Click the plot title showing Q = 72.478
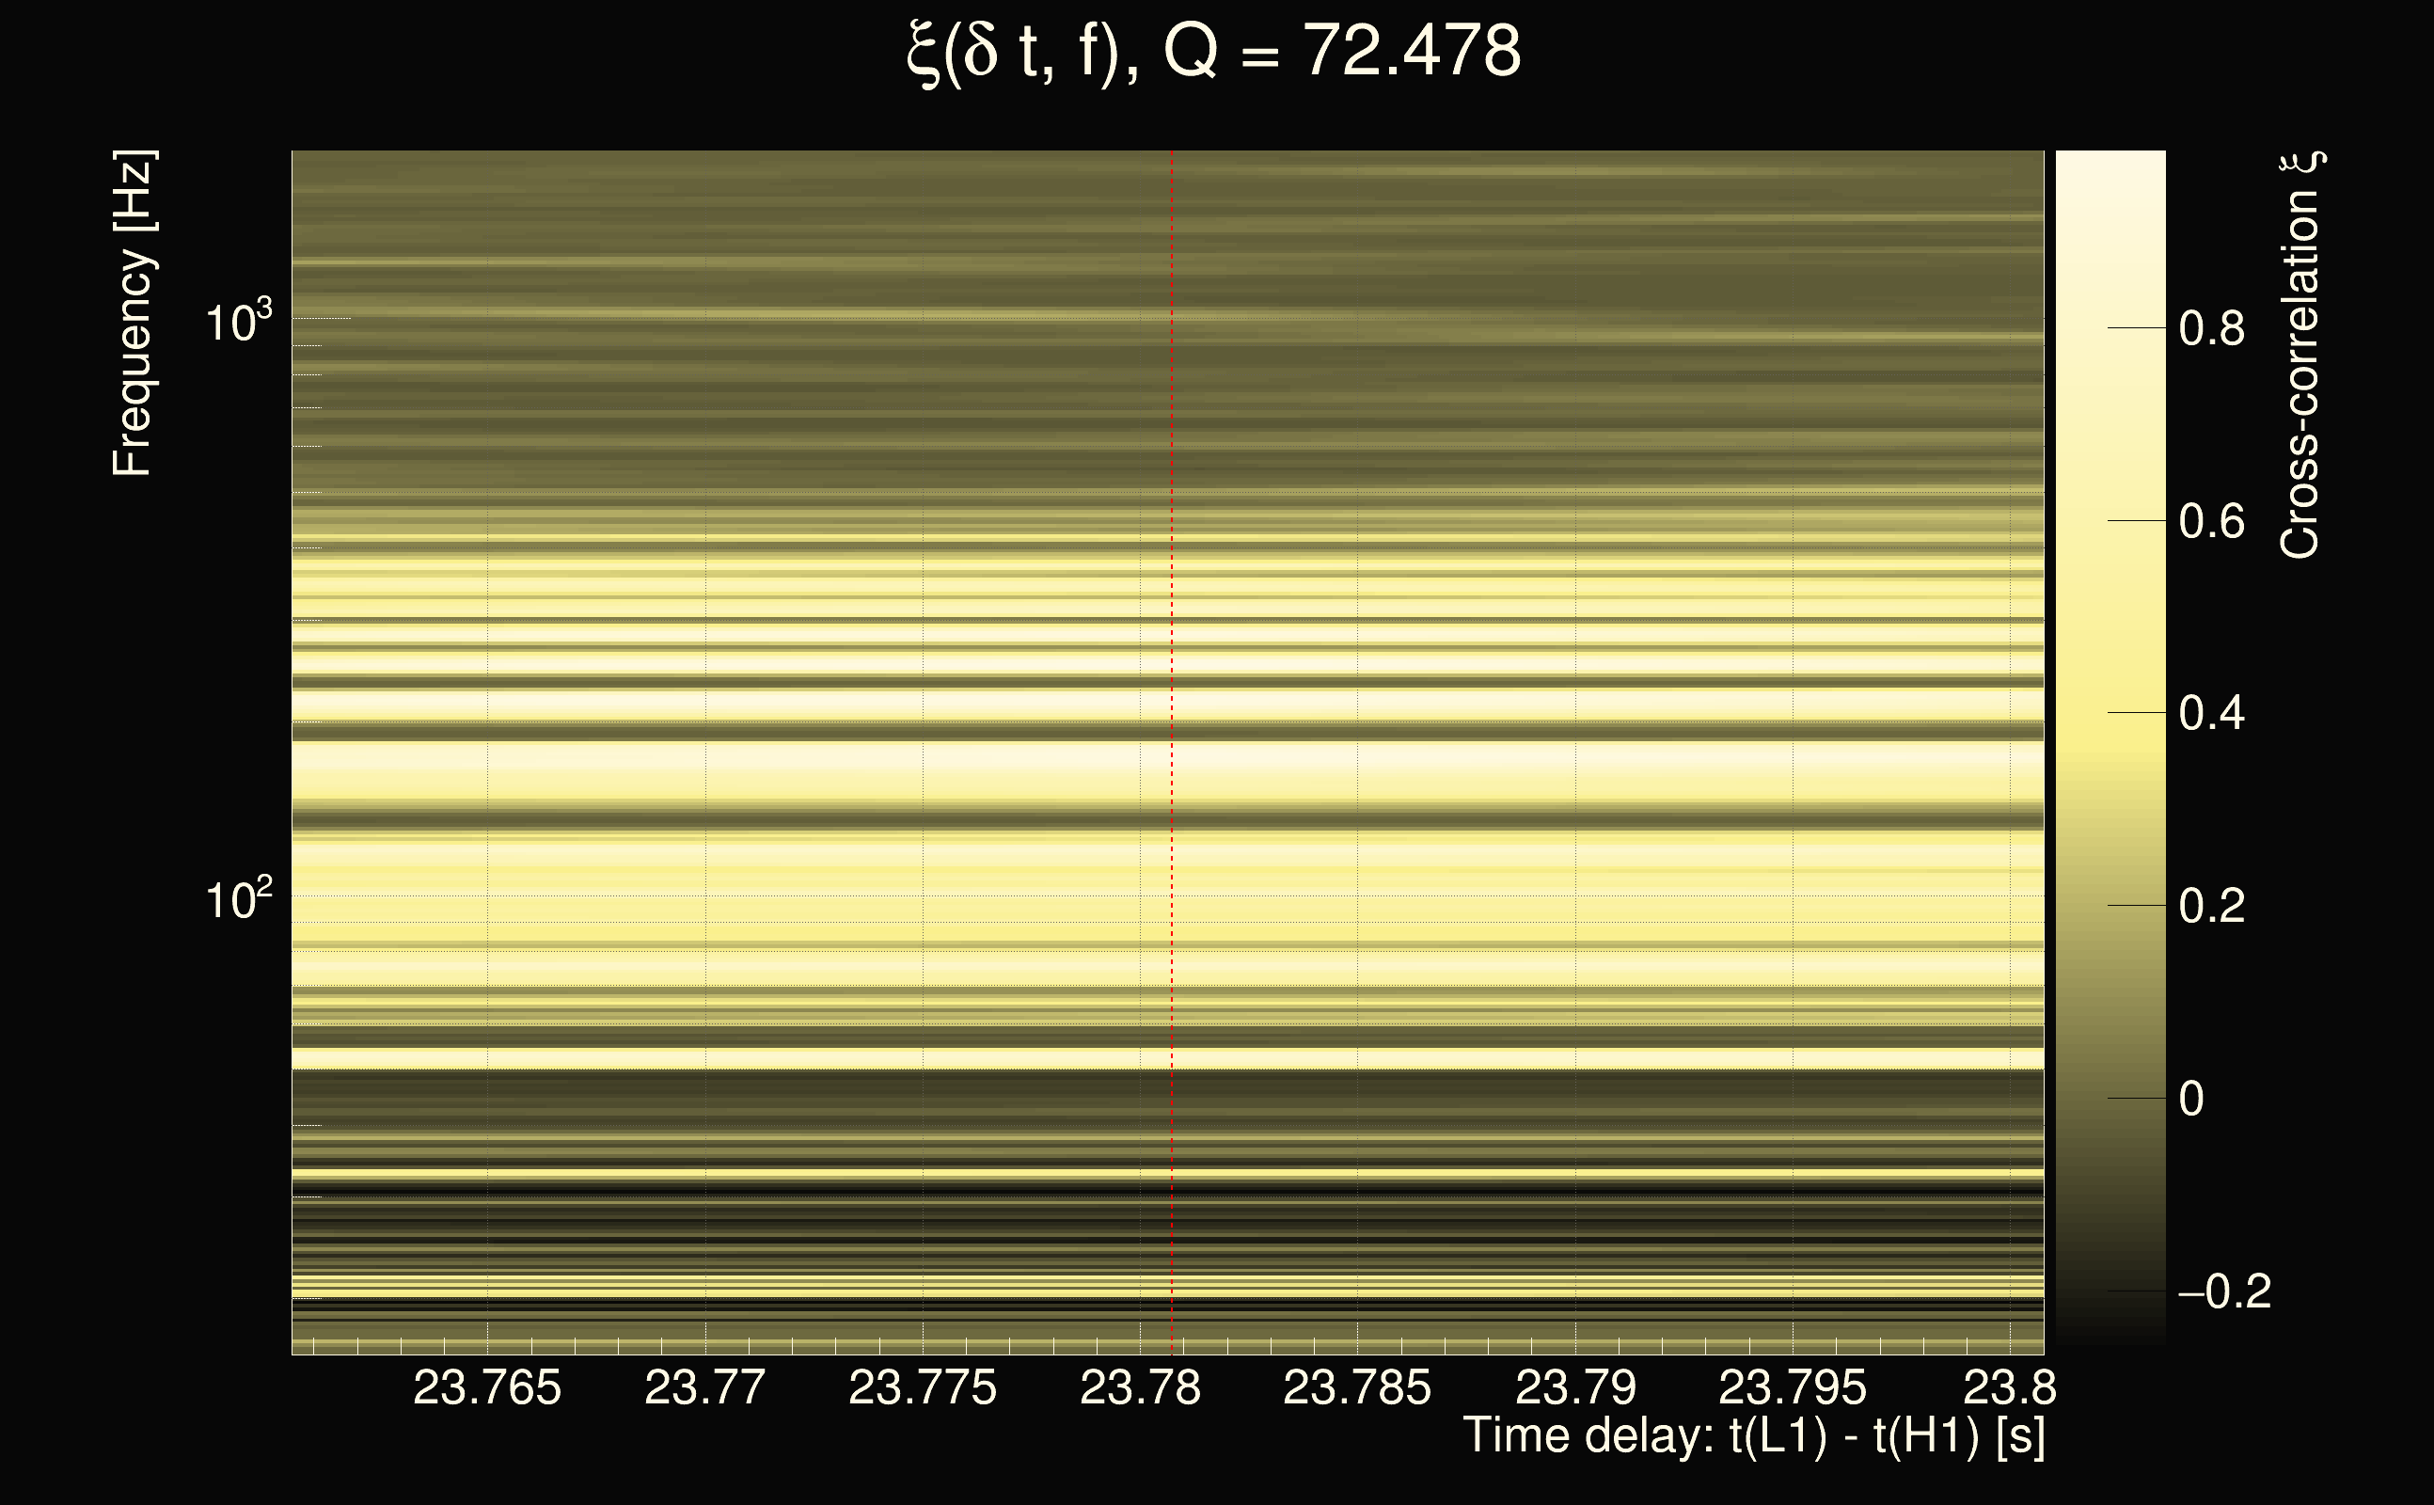Image resolution: width=2434 pixels, height=1505 pixels. [x=1214, y=52]
